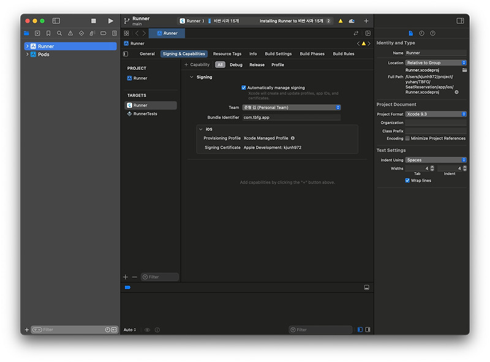The height and width of the screenshot is (362, 490).
Task: Show the console pane toggle
Action: (368, 330)
